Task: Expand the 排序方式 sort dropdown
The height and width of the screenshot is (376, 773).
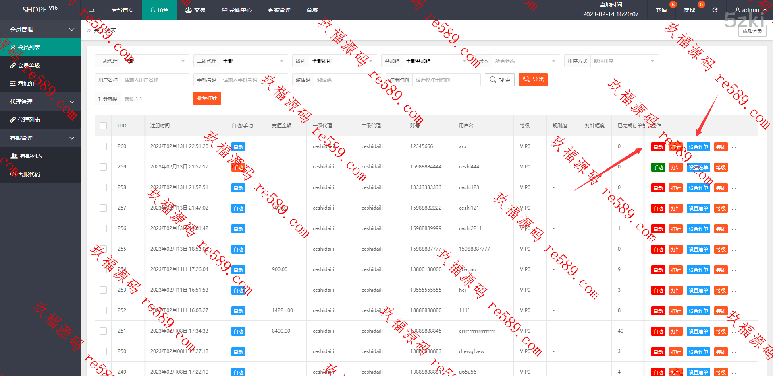Action: [x=624, y=61]
